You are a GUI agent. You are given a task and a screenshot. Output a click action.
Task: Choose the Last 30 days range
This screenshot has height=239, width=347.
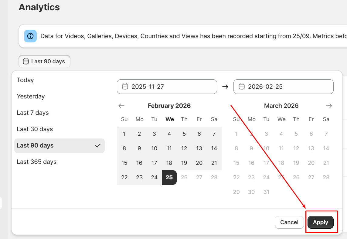click(35, 129)
